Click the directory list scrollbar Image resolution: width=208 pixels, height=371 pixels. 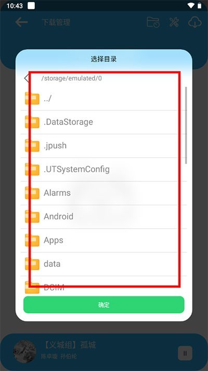(186, 125)
